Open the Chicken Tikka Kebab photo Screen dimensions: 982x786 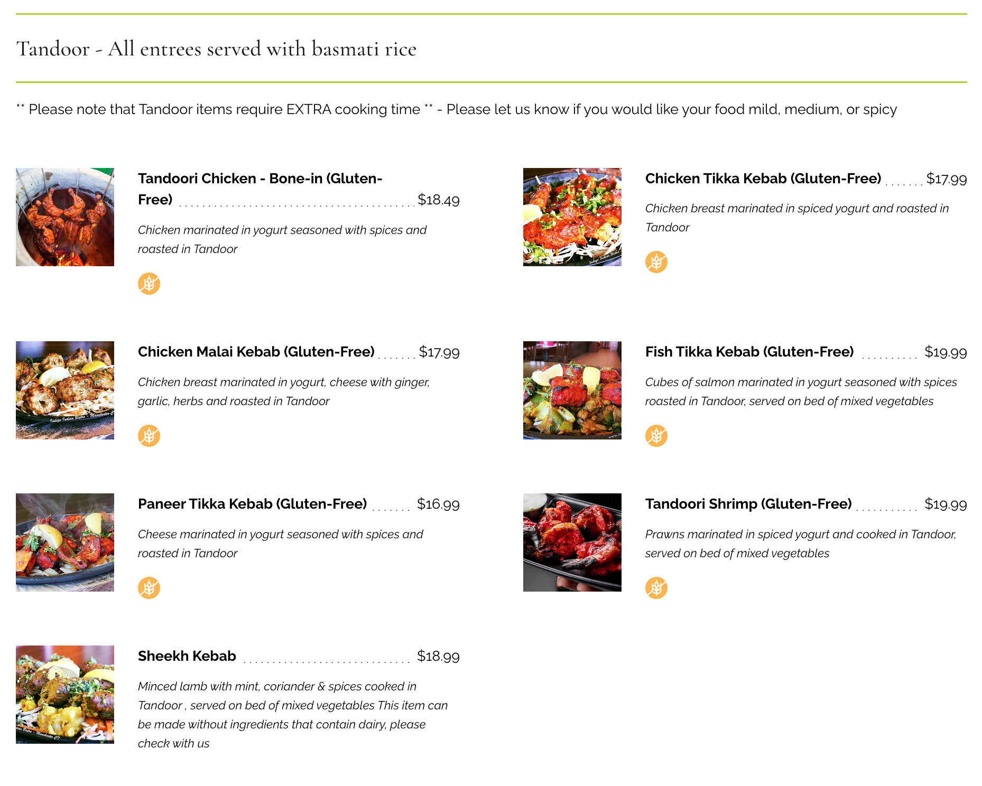tap(572, 217)
